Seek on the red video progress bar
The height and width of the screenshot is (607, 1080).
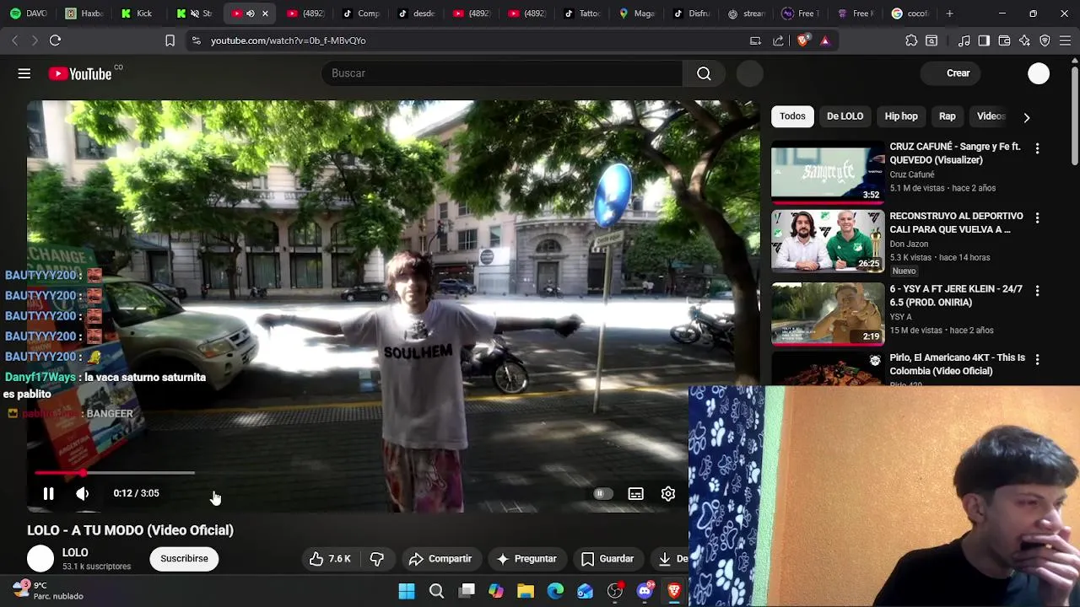point(114,473)
